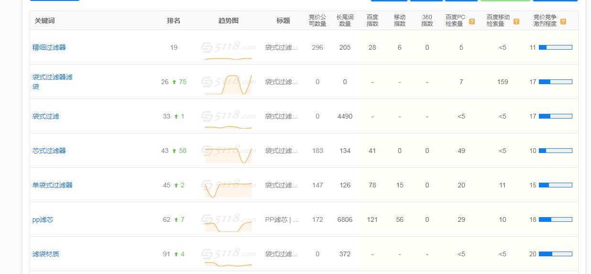The height and width of the screenshot is (274, 591).
Task: View trend chart for 芯式过滤器
Action: [228, 153]
